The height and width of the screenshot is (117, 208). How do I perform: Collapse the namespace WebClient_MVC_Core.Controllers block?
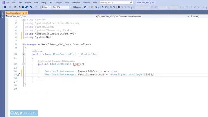(23, 45)
